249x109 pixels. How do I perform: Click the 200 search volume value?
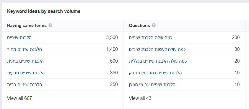(x=236, y=38)
